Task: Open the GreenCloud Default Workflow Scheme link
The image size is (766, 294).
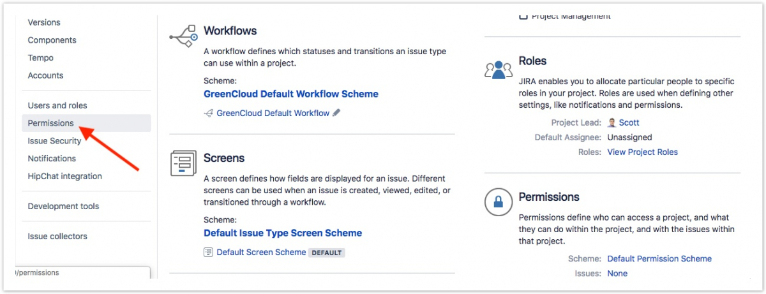Action: point(291,94)
